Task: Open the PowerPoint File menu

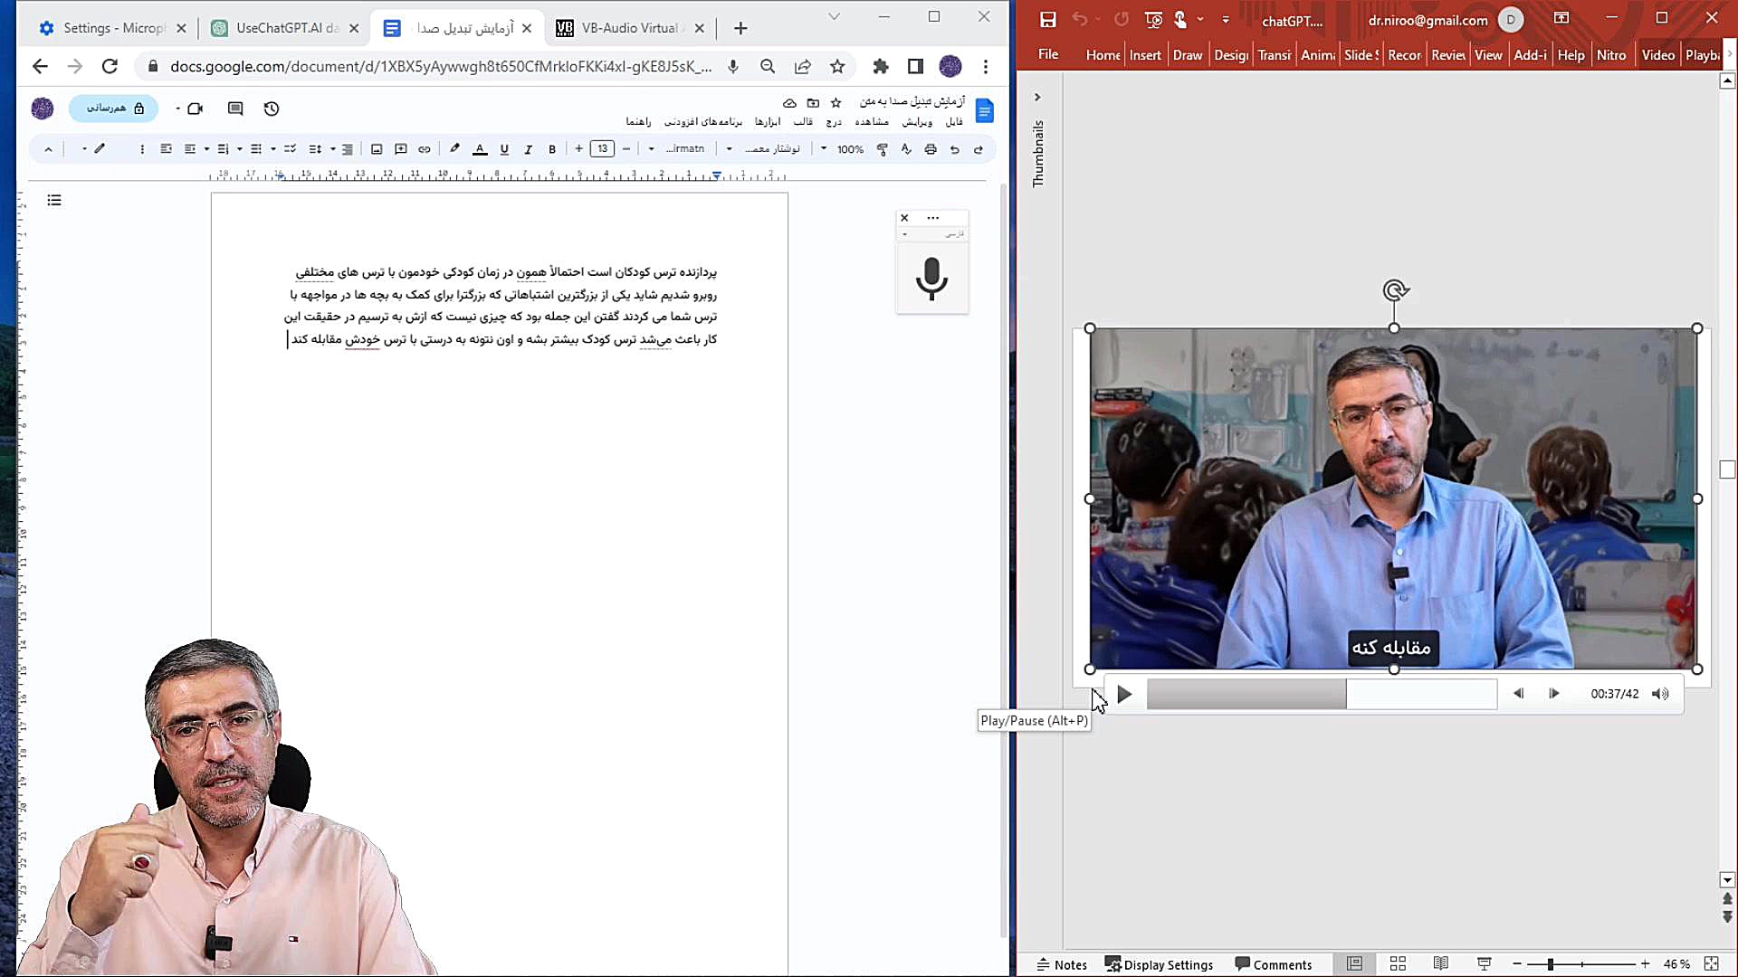Action: [x=1047, y=54]
